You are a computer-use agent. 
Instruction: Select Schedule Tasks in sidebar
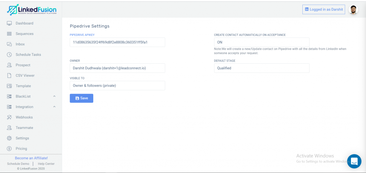tap(28, 55)
